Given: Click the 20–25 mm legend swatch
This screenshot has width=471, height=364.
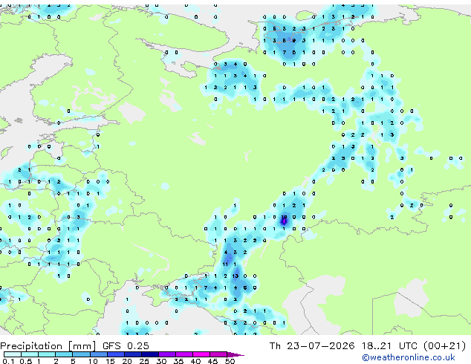Looking at the screenshot, I should 132,354.
